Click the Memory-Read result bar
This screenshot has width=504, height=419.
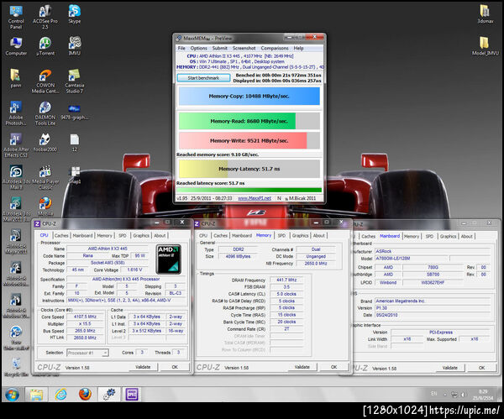pyautogui.click(x=249, y=121)
